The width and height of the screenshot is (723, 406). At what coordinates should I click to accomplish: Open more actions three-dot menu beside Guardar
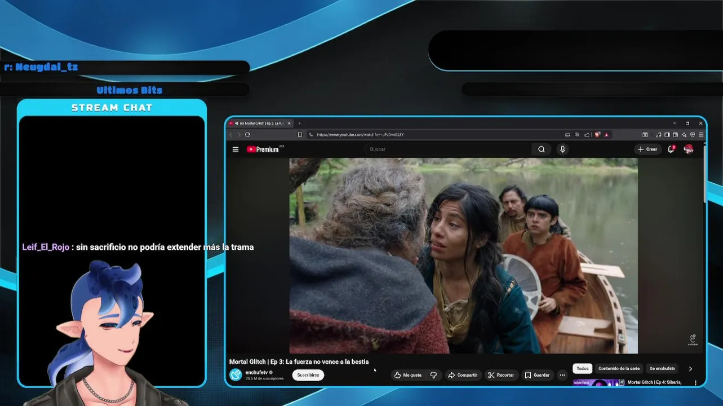pos(562,375)
